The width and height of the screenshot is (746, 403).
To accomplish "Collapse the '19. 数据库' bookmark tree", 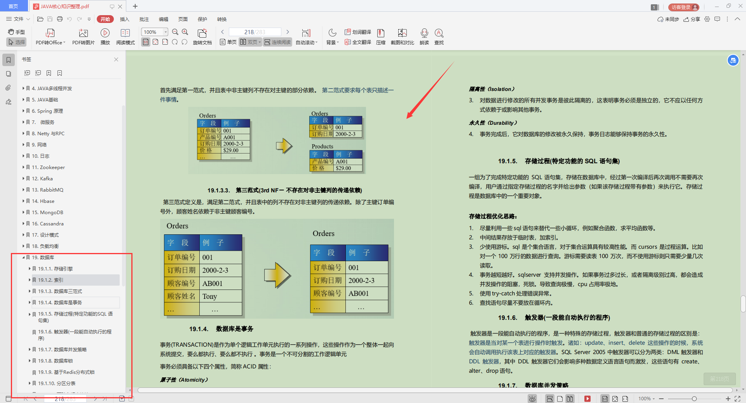I will pos(23,257).
